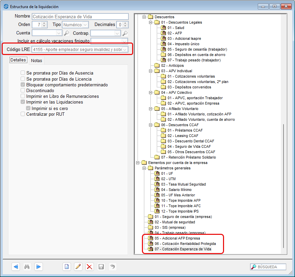This screenshot has width=295, height=277.
Task: Select locked icon of 02 - UTM
Action: (157, 179)
